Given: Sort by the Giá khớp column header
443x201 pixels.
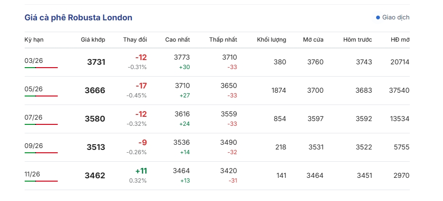Looking at the screenshot, I should [93, 40].
